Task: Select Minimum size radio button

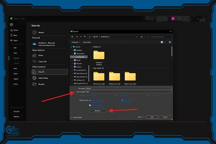Action: [x=90, y=105]
